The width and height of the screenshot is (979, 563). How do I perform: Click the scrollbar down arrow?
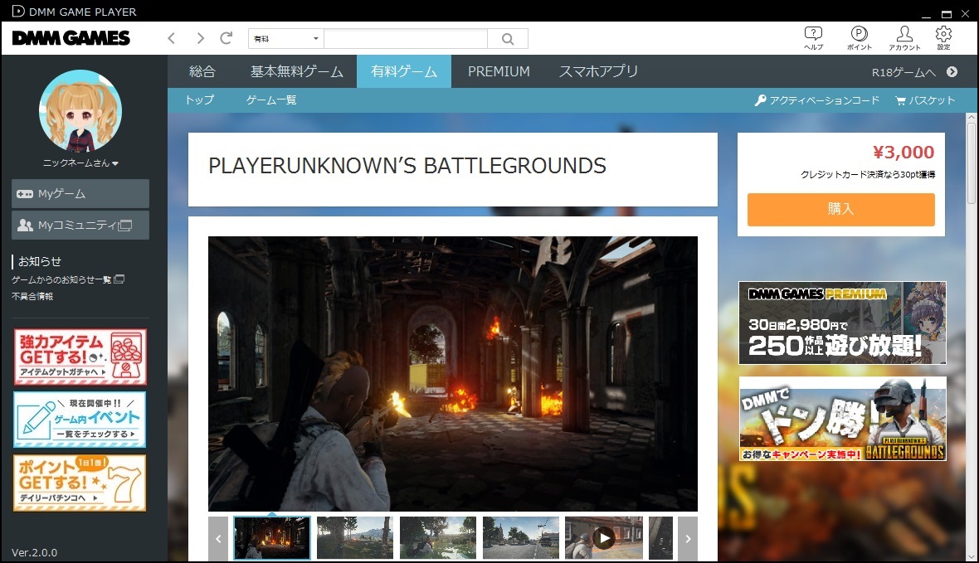(971, 556)
